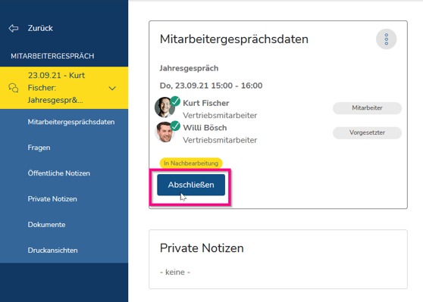This screenshot has width=423, height=302.
Task: Click green checkmark badge on Kurt Fischer
Action: click(x=176, y=101)
